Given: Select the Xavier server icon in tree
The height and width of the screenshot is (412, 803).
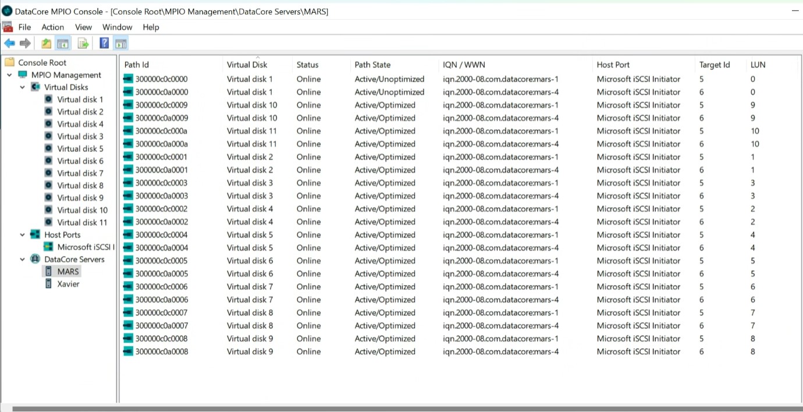Looking at the screenshot, I should coord(49,284).
